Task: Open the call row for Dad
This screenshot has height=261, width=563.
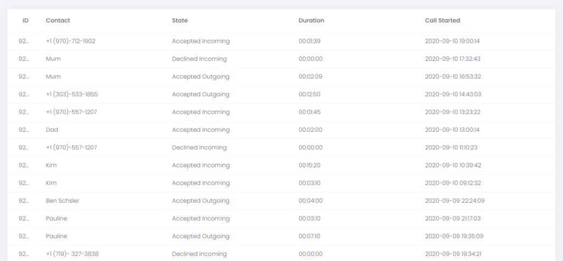Action: (x=281, y=130)
